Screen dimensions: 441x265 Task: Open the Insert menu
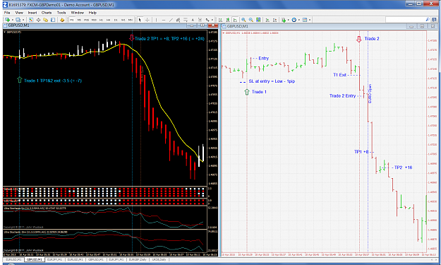click(x=32, y=13)
